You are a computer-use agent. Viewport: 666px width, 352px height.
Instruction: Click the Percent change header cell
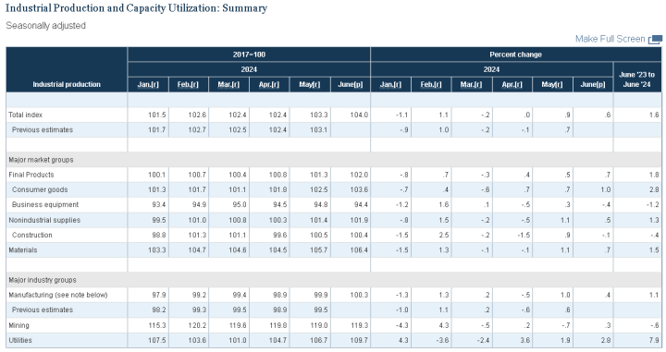click(515, 55)
